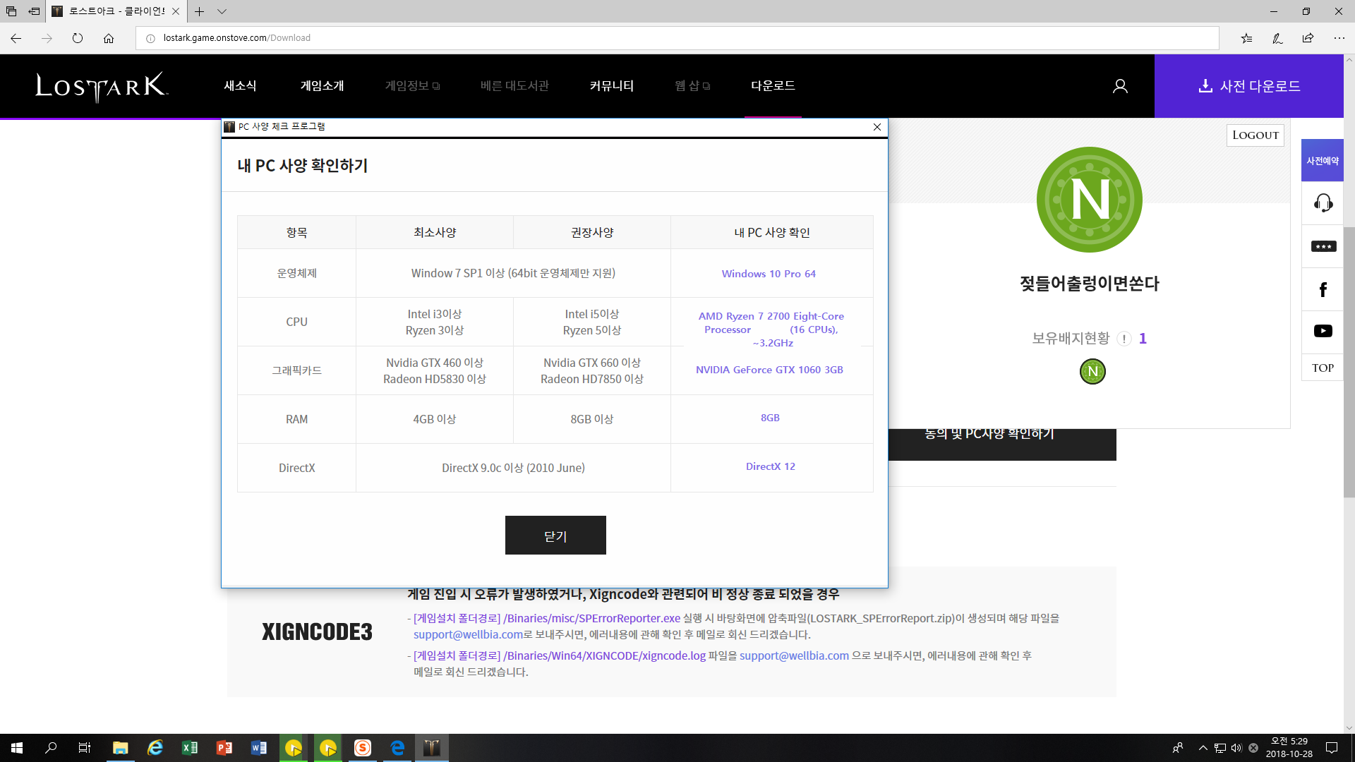The width and height of the screenshot is (1355, 762).
Task: Open the YouTube sidebar icon
Action: tap(1323, 331)
